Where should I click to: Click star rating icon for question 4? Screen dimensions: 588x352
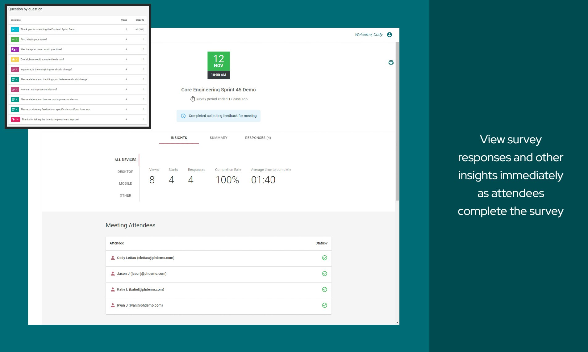click(15, 59)
